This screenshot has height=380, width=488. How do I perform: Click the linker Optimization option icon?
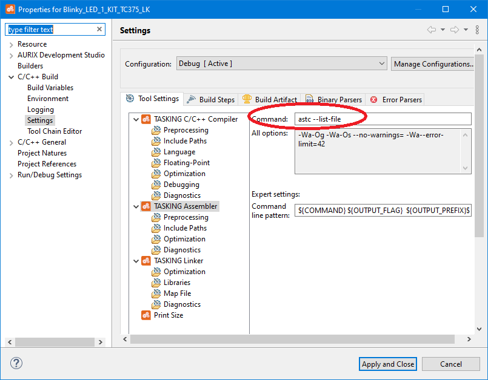(x=156, y=272)
